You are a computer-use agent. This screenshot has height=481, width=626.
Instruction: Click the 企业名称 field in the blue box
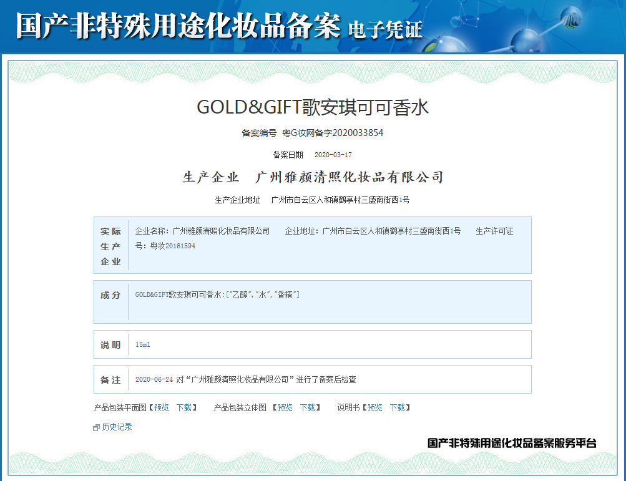coord(202,231)
